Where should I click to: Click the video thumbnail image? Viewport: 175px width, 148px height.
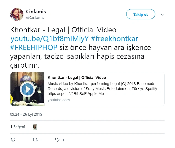tap(28, 89)
